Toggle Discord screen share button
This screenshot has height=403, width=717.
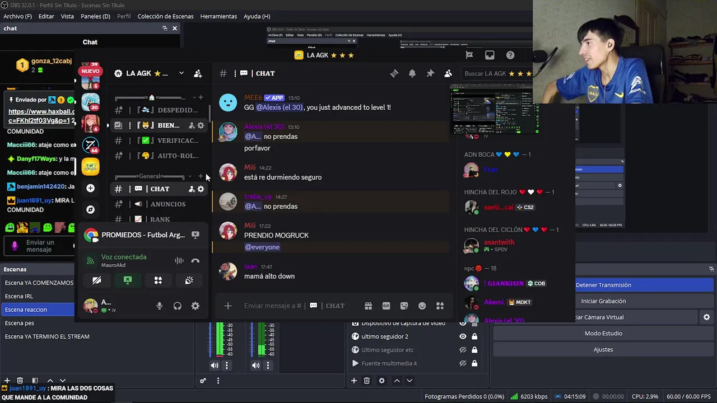[128, 280]
